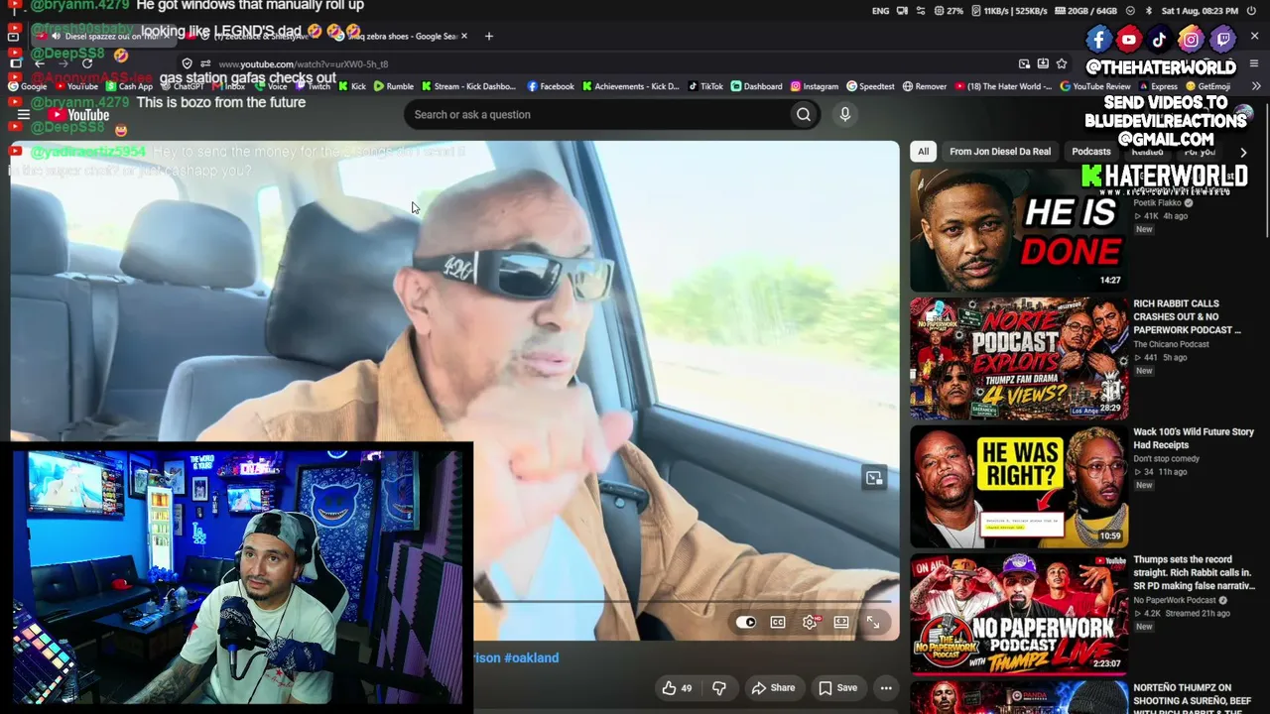Open the Instagram bookmark

(814, 86)
